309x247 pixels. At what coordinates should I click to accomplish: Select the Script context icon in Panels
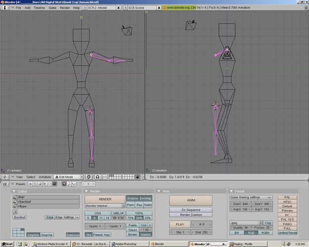click(x=35, y=184)
